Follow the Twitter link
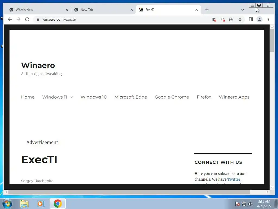Viewport: 278px width, 209px height. tap(234, 179)
